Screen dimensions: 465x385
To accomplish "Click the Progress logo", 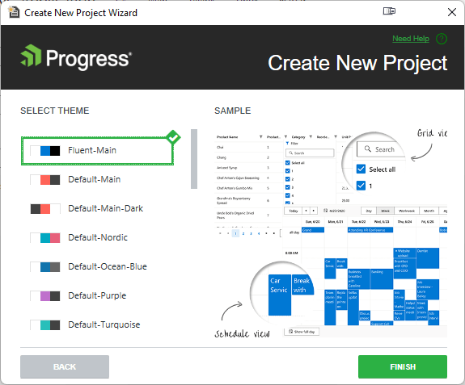I will coord(76,56).
